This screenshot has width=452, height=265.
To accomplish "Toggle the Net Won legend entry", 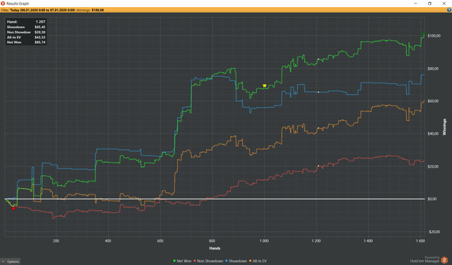I will coord(182,261).
